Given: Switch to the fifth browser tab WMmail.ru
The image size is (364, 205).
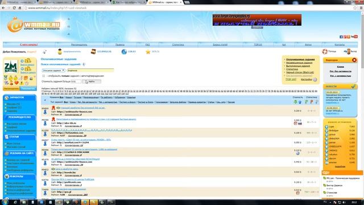Looking at the screenshot, I should (x=166, y=2).
